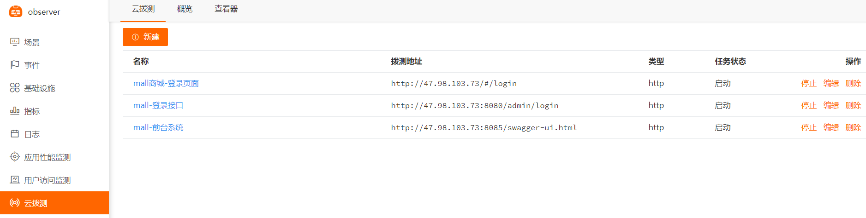The width and height of the screenshot is (866, 218).
Task: Open the mall-登录接口 task link
Action: (x=158, y=105)
